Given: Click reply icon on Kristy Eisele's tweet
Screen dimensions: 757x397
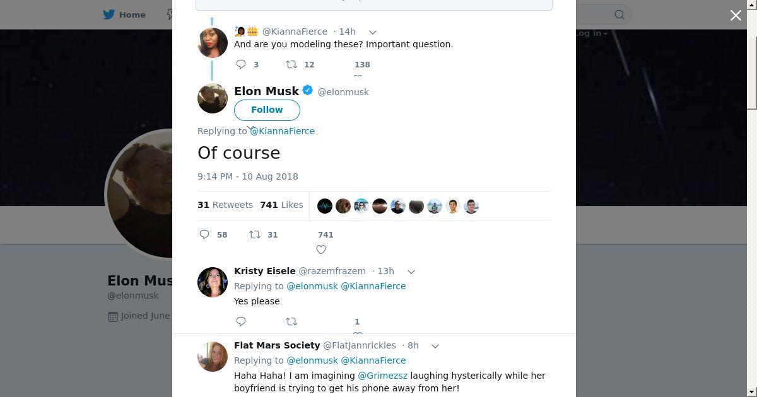Looking at the screenshot, I should (241, 321).
